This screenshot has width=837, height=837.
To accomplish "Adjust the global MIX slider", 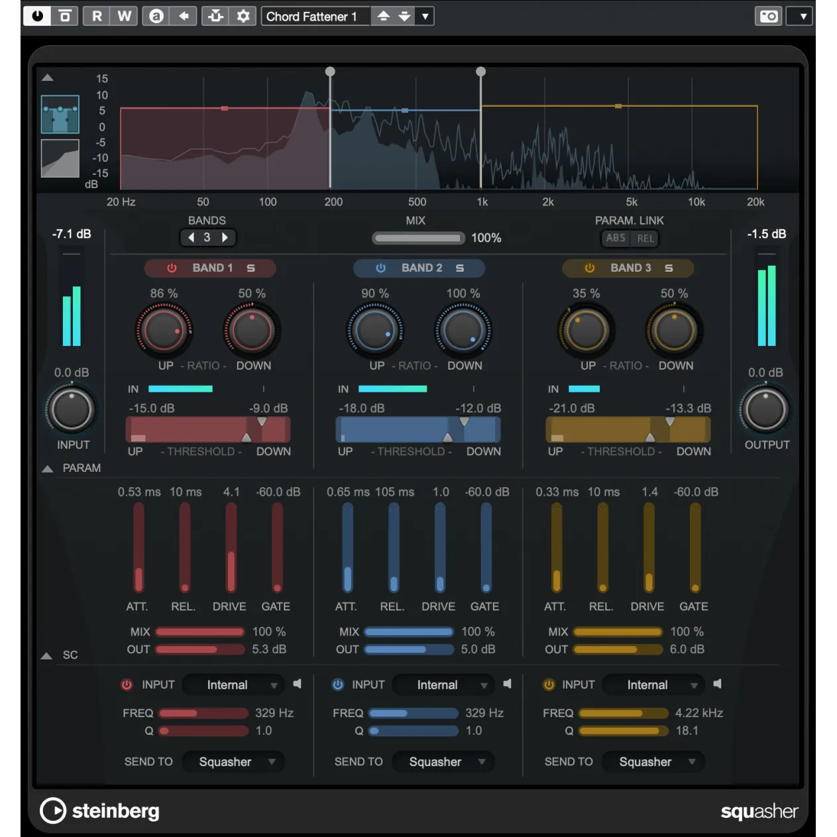I will [418, 238].
